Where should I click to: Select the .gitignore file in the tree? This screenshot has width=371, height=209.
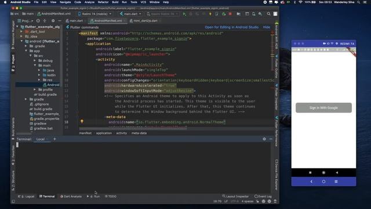click(39, 105)
